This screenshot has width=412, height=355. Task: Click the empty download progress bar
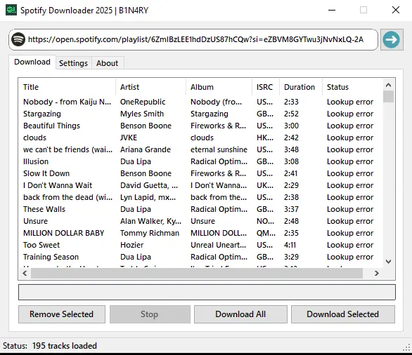pyautogui.click(x=207, y=292)
